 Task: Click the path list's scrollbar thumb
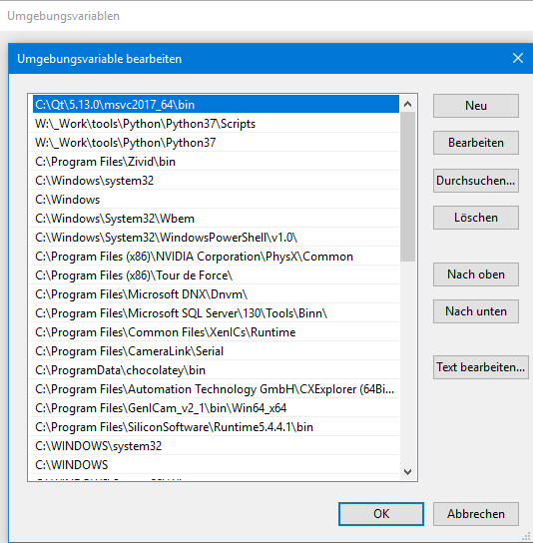click(x=407, y=187)
